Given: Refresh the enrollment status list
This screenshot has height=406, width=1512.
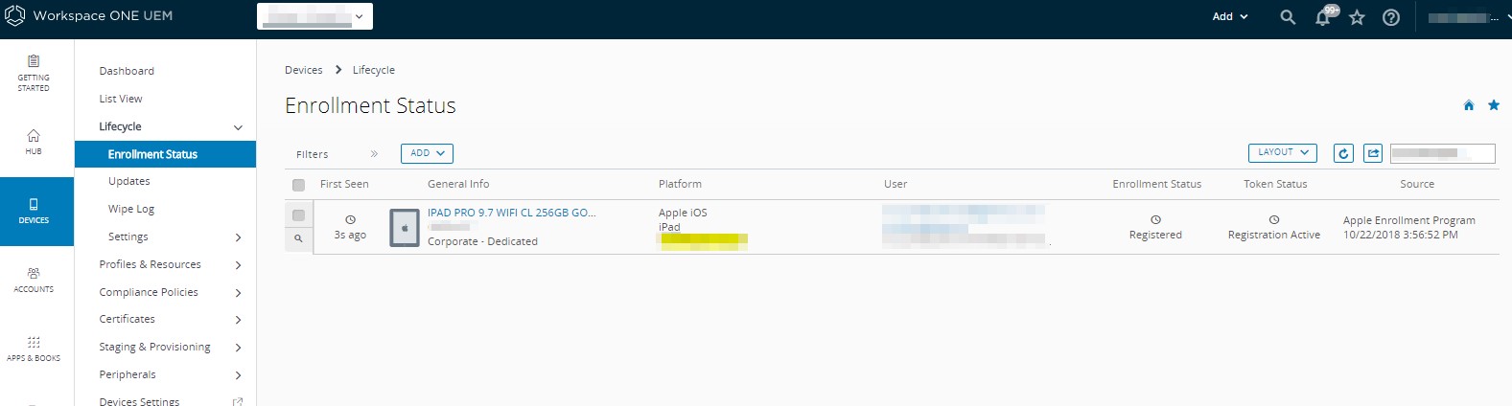Looking at the screenshot, I should 1343,153.
